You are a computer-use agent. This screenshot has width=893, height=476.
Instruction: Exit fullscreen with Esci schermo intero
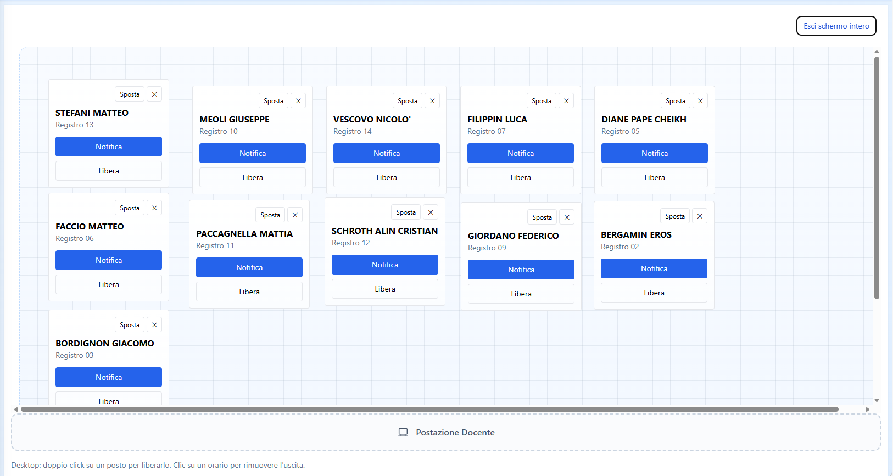click(x=836, y=26)
